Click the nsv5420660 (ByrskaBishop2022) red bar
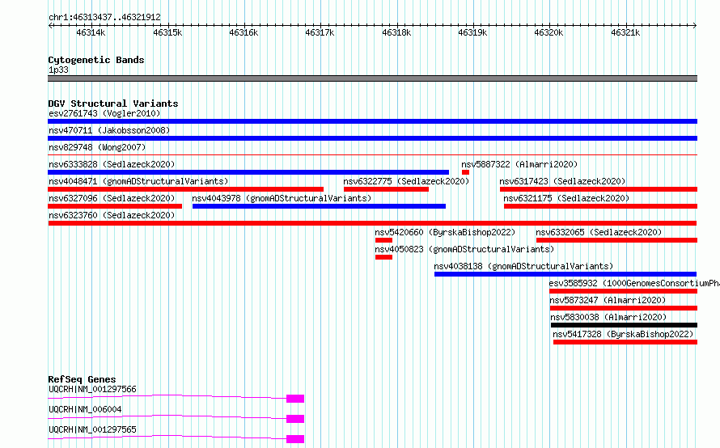 click(384, 240)
